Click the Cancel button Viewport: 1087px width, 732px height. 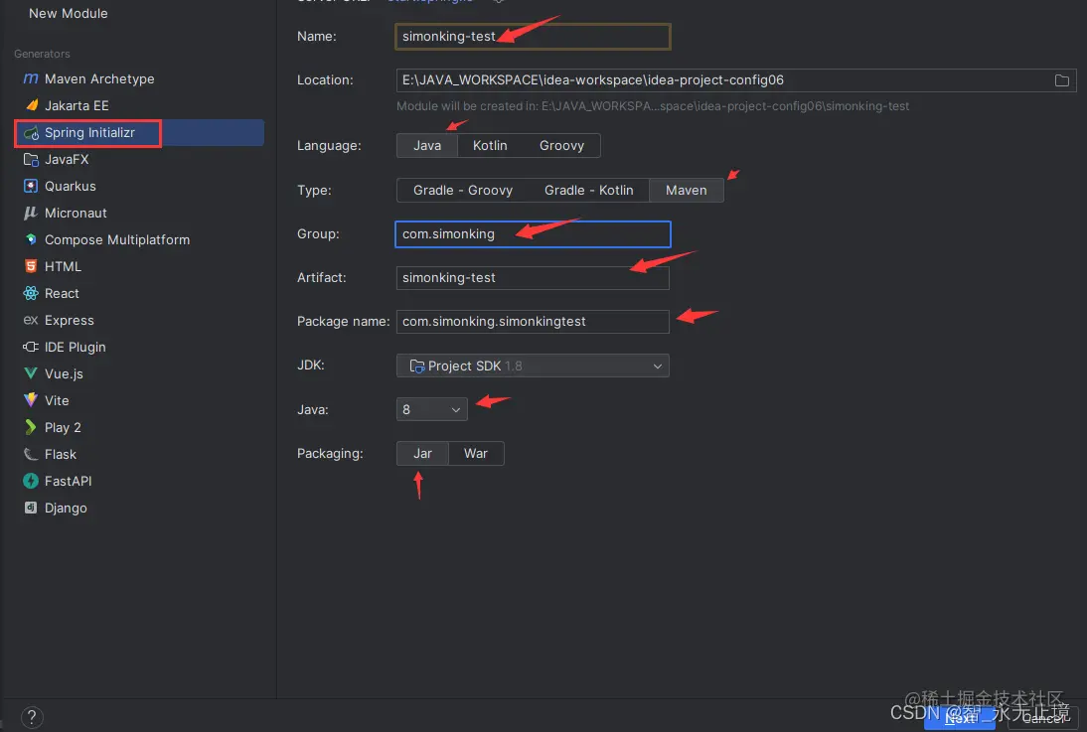1042,718
